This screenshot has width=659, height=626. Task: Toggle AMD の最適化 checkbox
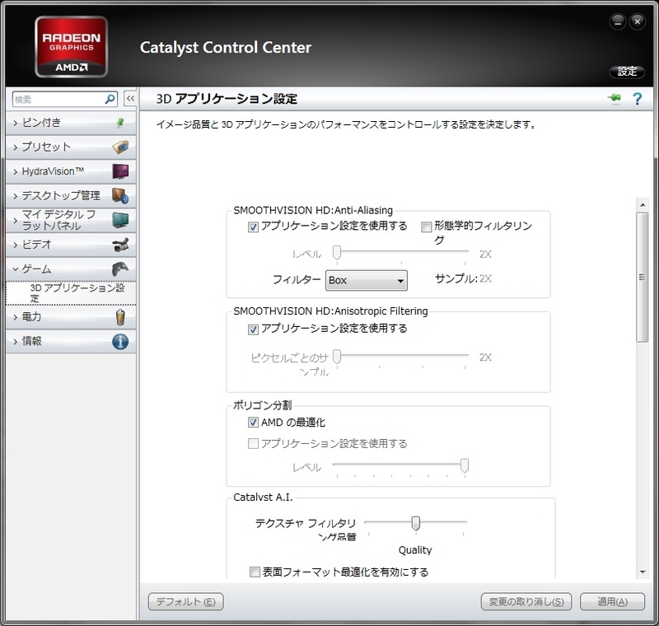(253, 423)
